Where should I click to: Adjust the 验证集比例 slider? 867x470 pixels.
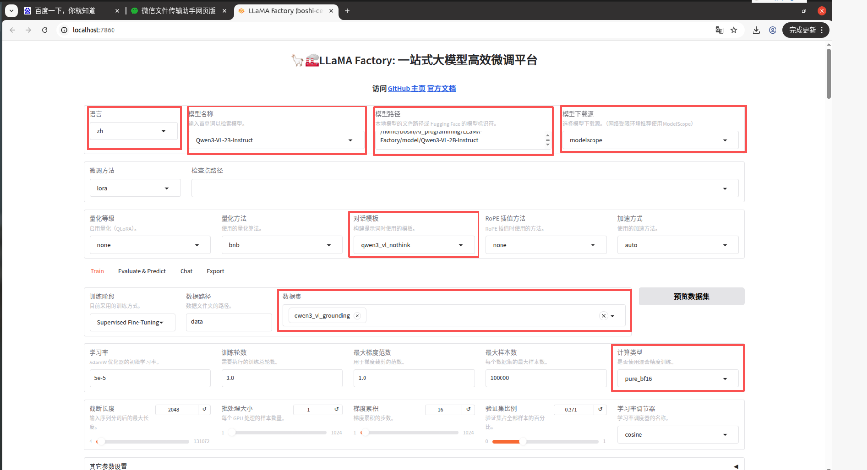(545, 441)
